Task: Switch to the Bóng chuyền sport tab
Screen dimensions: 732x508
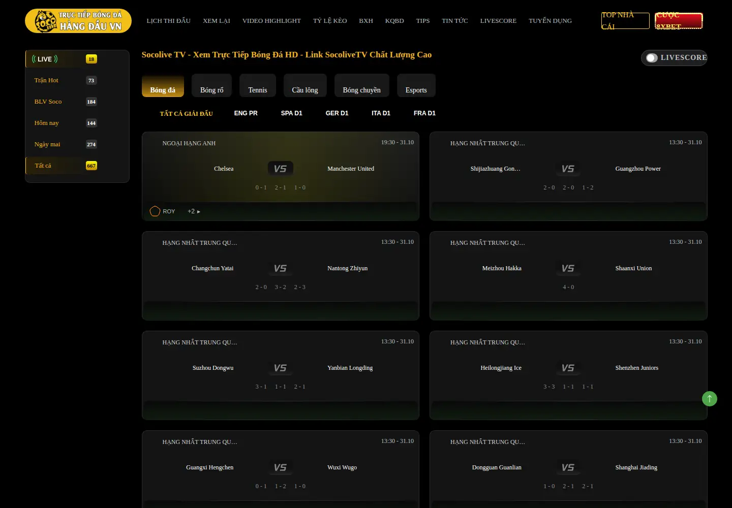Action: [x=362, y=85]
